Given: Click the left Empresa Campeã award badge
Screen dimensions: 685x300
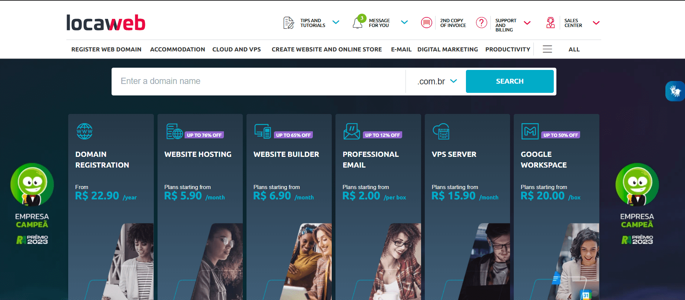Looking at the screenshot, I should pos(32,204).
